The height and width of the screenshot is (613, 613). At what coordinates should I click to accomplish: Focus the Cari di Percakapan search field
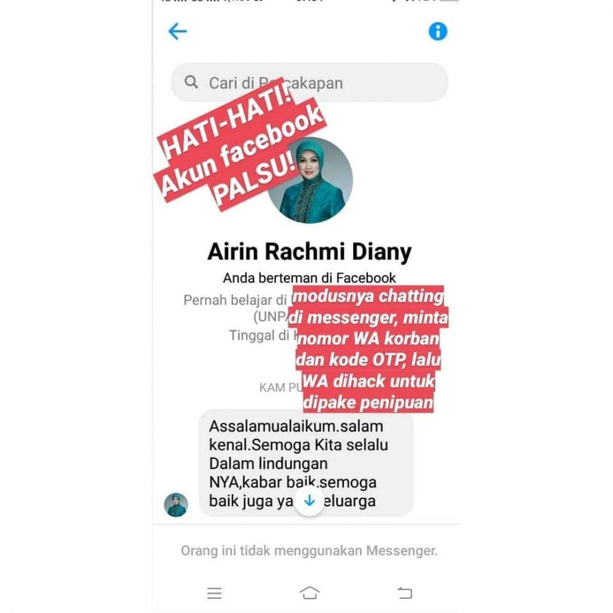[309, 83]
